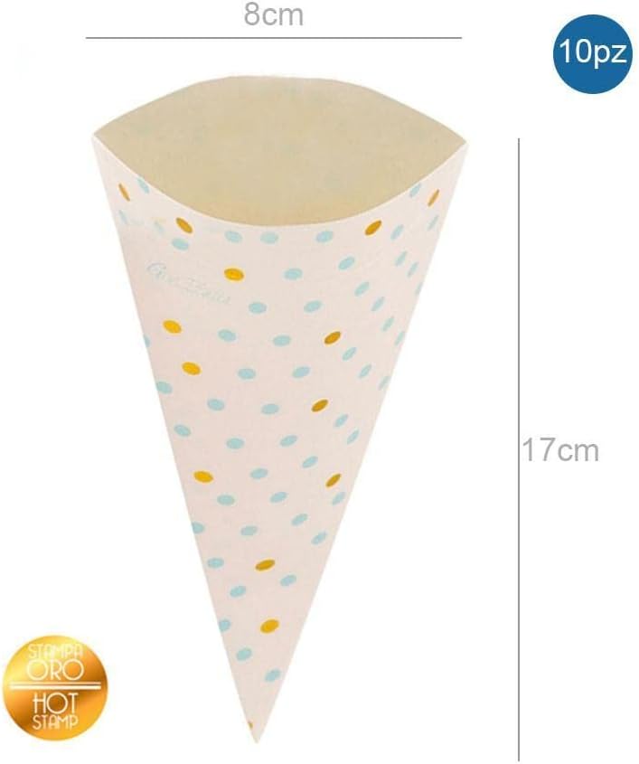Pick the lowest gold dot near the cone tip
639x764 pixels.
pyautogui.click(x=268, y=625)
